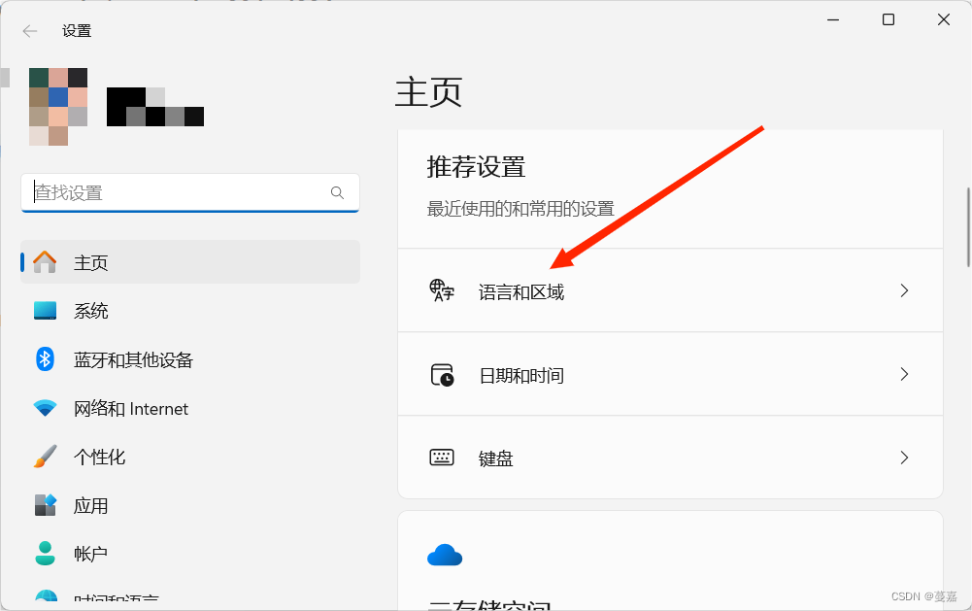Click the home icon next to 主页

pos(45,262)
